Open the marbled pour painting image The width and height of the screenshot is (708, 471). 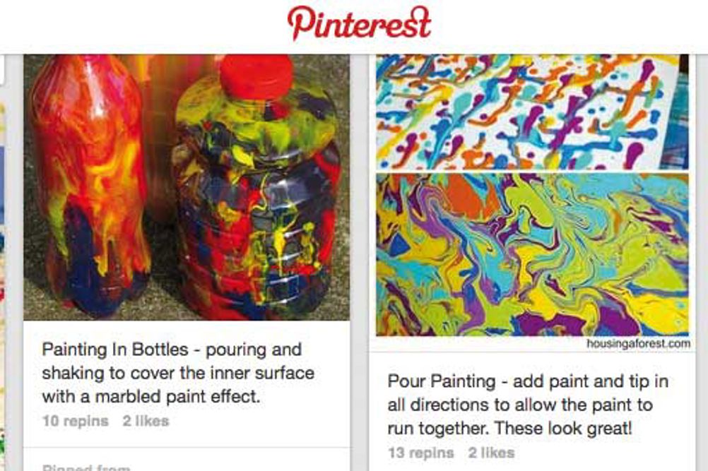532,255
